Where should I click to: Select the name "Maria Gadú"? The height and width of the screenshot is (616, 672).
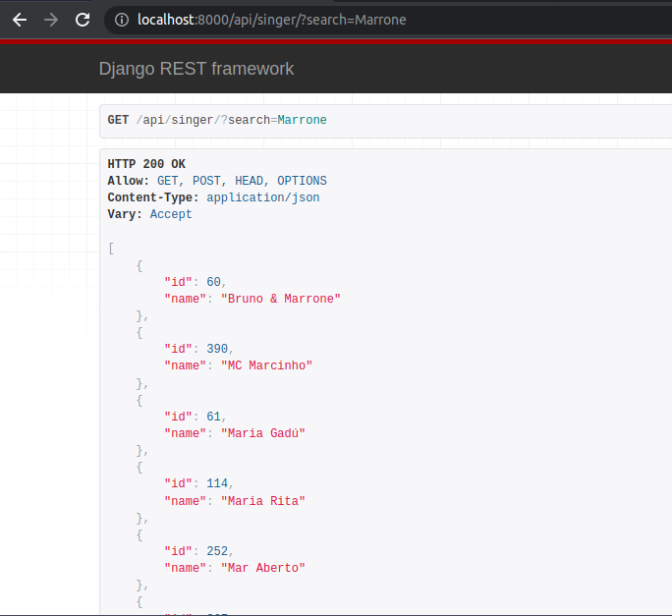263,433
